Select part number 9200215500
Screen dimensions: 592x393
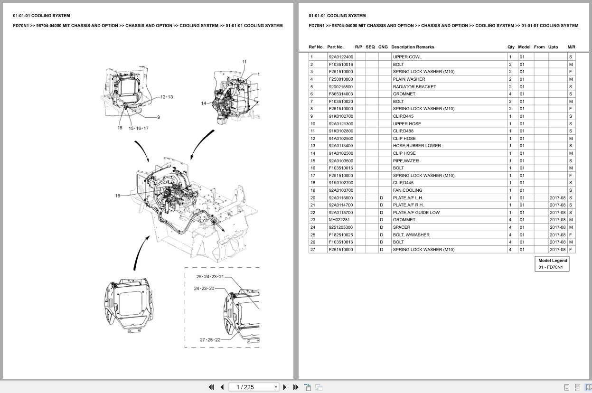point(341,87)
